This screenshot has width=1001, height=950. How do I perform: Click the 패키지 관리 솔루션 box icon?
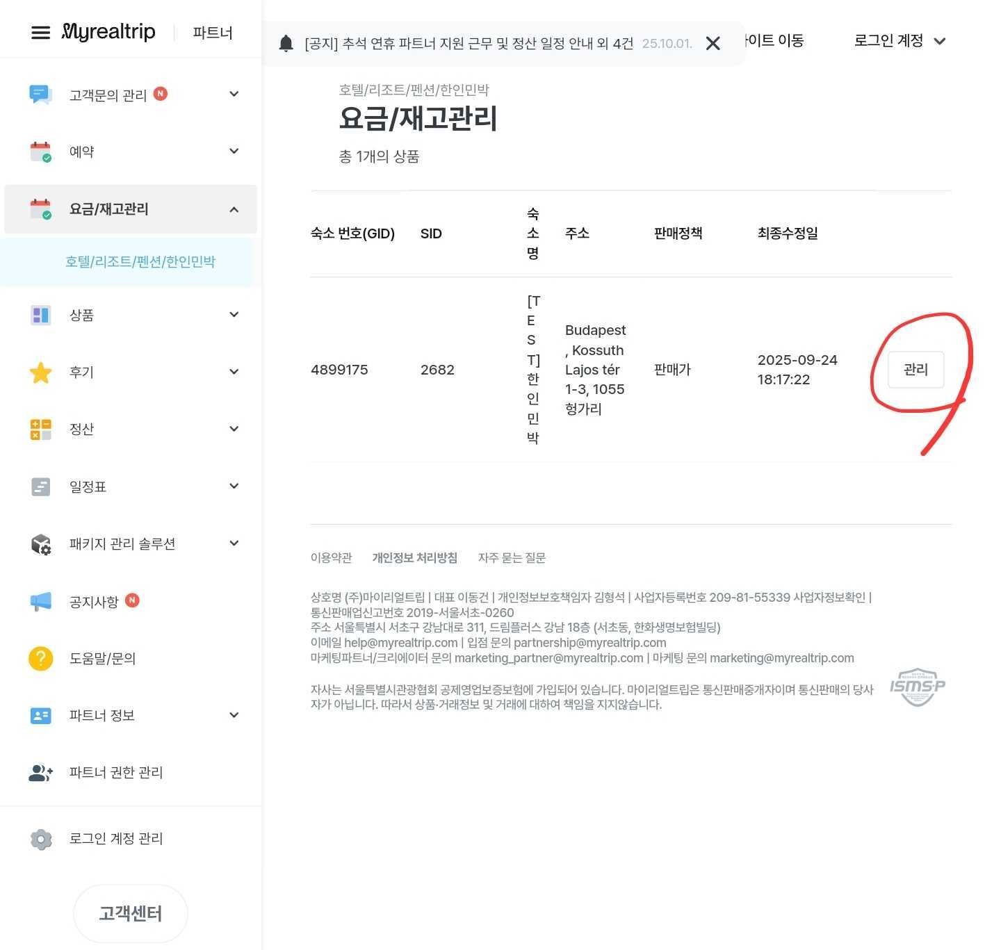40,544
